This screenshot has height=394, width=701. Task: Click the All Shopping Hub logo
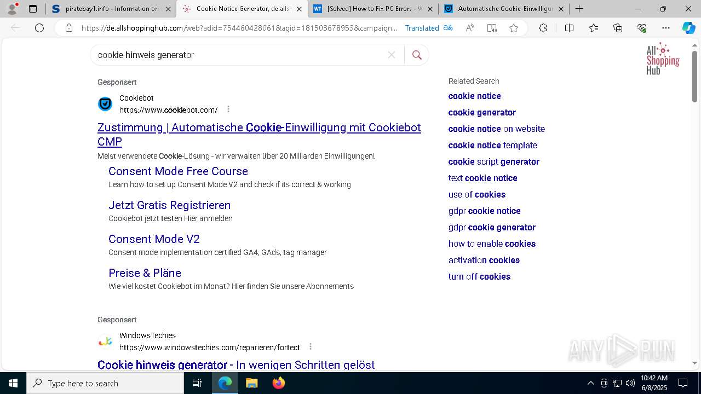663,59
